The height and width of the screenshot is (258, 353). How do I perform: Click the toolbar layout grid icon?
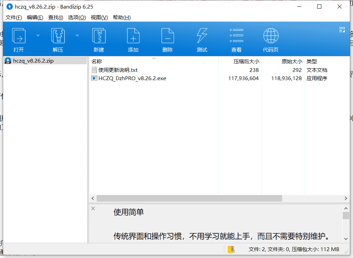point(342,30)
